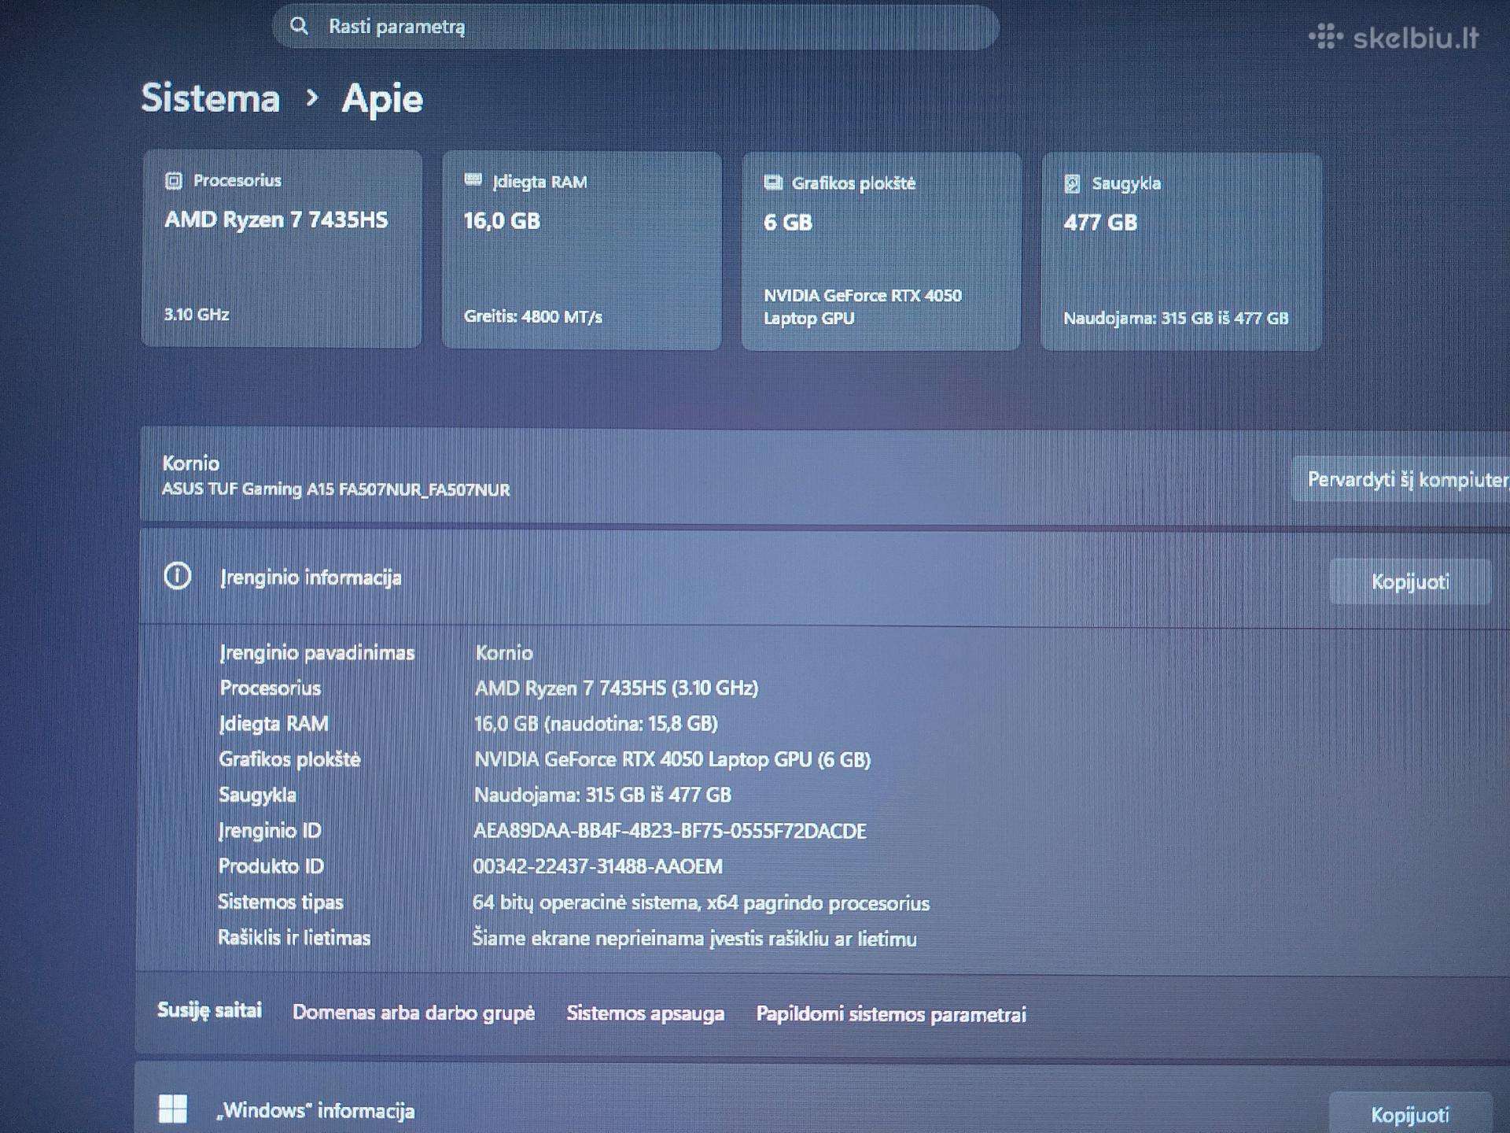Viewport: 1510px width, 1133px height.
Task: Click the Įdiegta RAM memory icon
Action: click(x=473, y=180)
